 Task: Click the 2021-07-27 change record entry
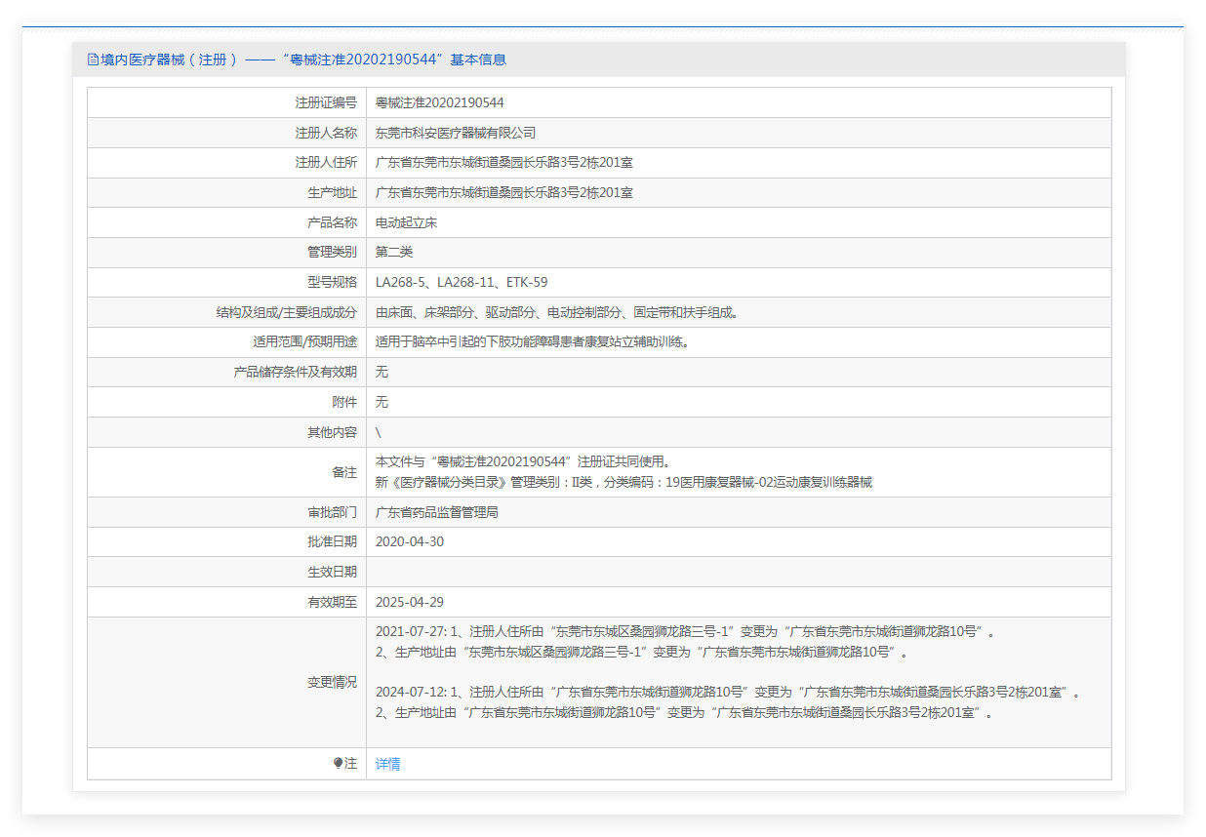(685, 641)
